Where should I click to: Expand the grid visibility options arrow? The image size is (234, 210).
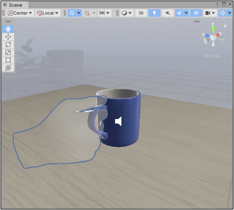point(79,13)
